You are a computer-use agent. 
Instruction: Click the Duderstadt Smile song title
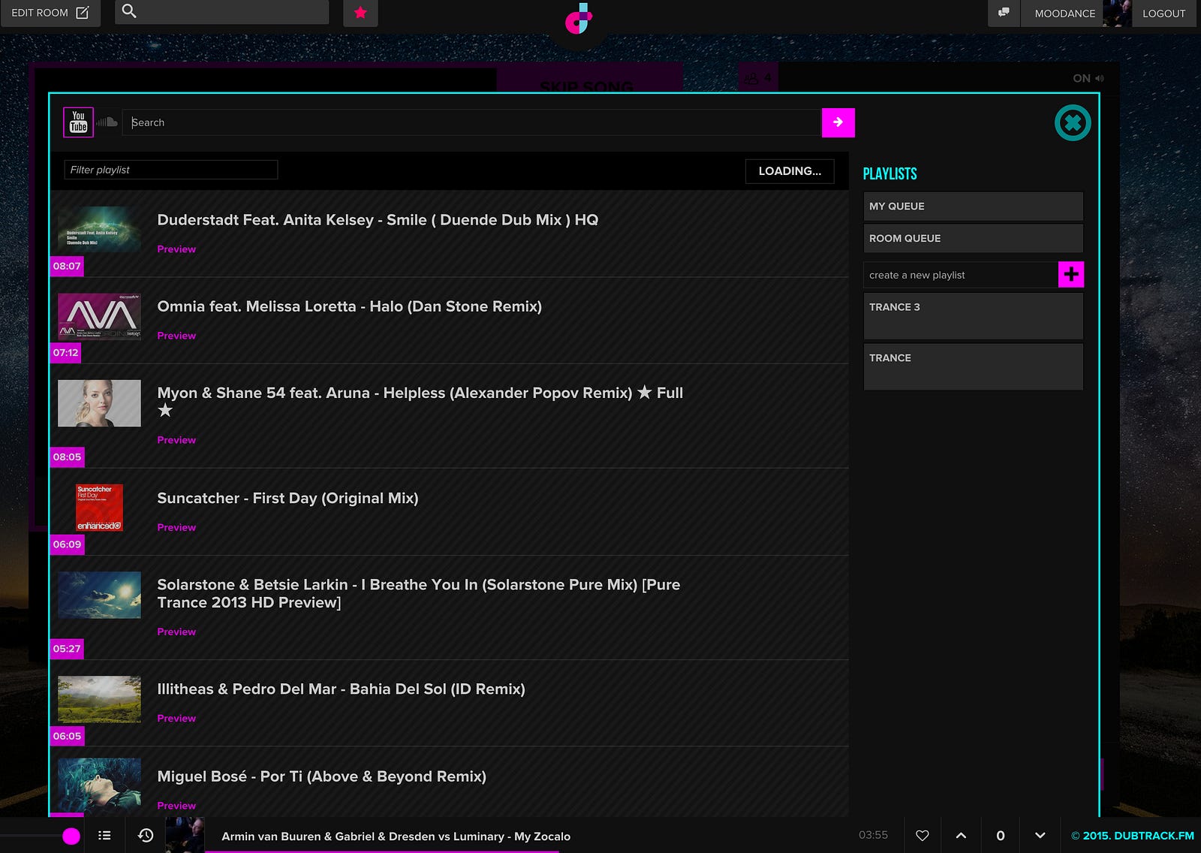pyautogui.click(x=378, y=220)
